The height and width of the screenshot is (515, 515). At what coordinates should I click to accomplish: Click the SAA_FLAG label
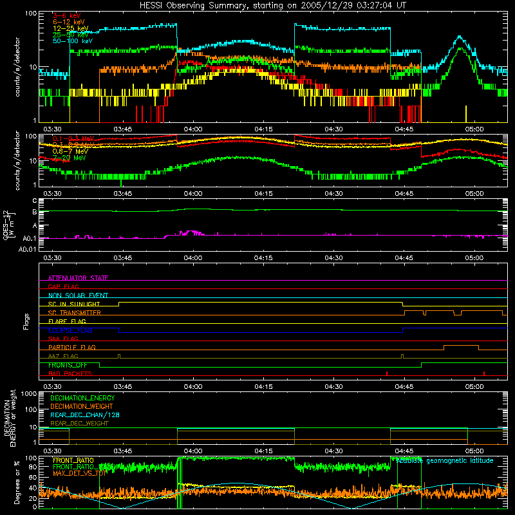coord(63,339)
